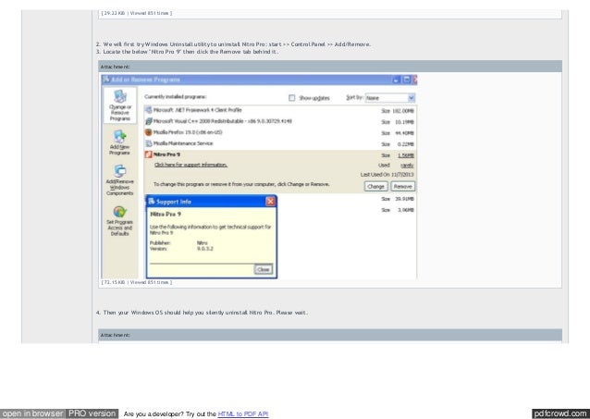Click the 'Viewed 851 times' text under Add/Remove screenshot

[151, 282]
